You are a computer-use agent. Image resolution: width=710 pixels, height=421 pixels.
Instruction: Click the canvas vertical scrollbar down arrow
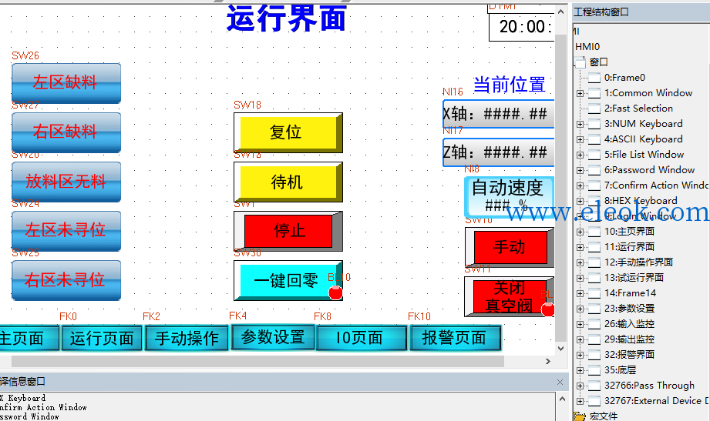[560, 349]
